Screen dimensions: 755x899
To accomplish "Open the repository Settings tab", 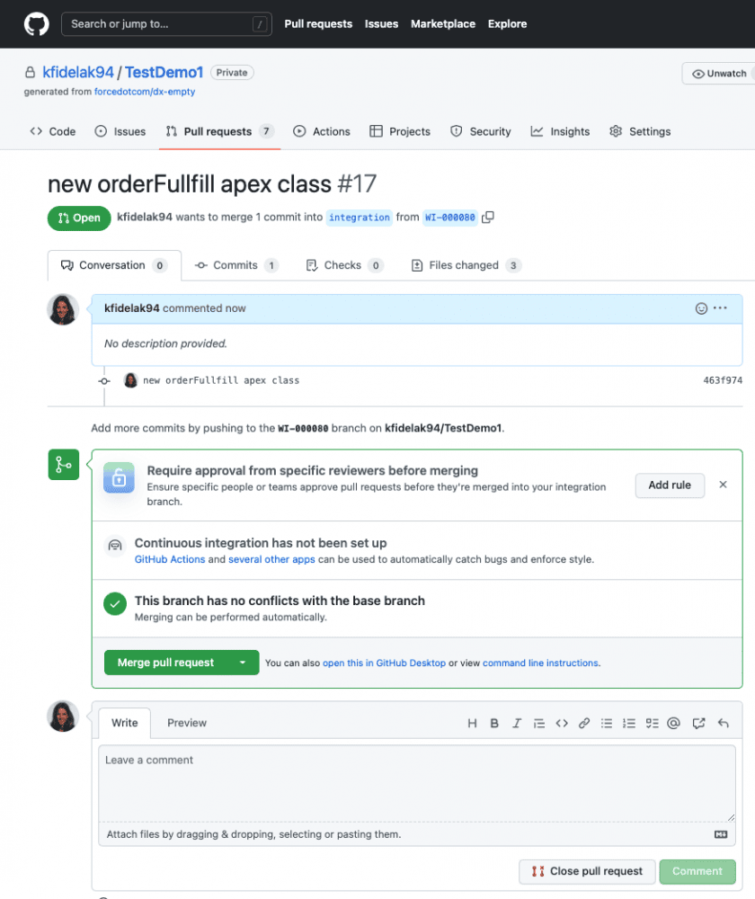I will point(640,132).
